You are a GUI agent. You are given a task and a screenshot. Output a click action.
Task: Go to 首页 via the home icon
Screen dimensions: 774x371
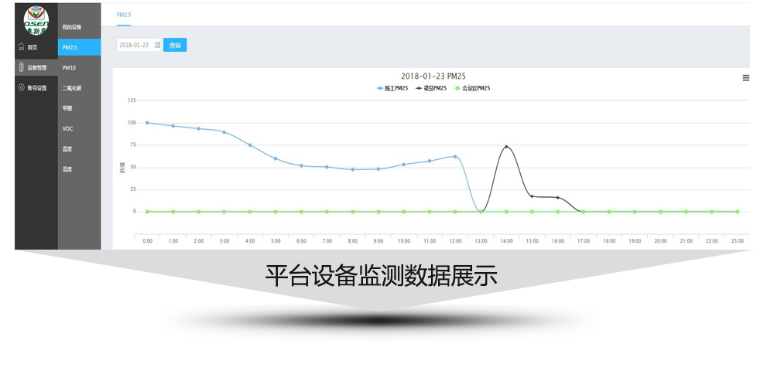click(22, 47)
